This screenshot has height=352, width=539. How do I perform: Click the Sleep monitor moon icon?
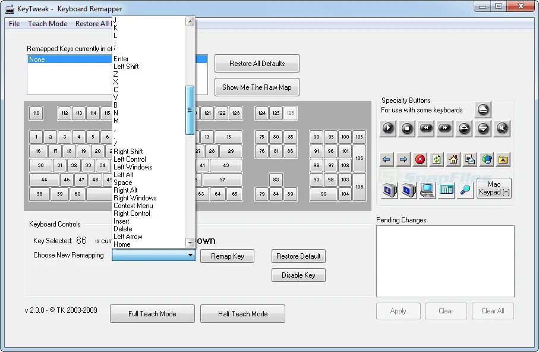[389, 190]
